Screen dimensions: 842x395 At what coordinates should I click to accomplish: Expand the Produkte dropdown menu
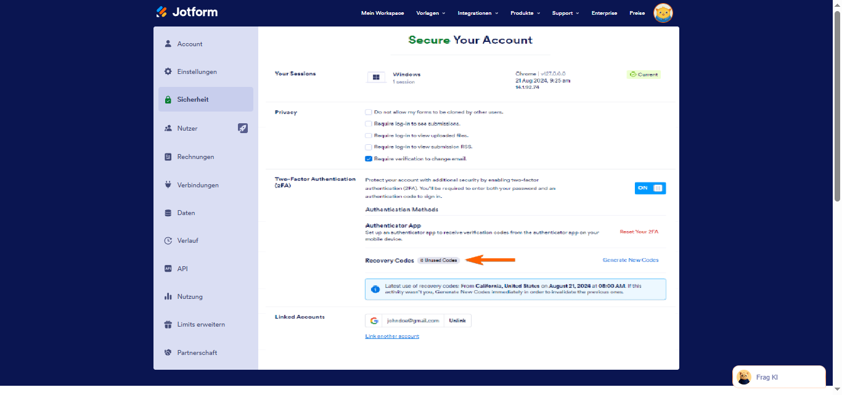(x=525, y=13)
